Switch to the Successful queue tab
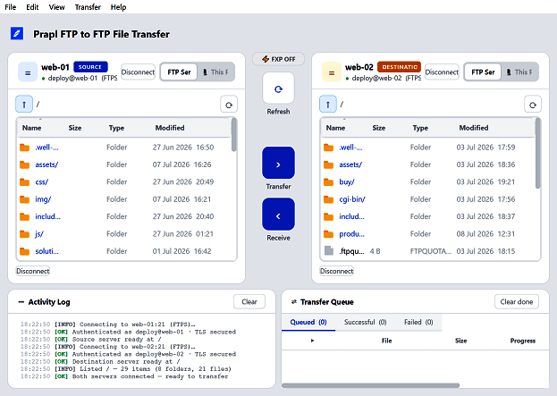 [x=365, y=322]
